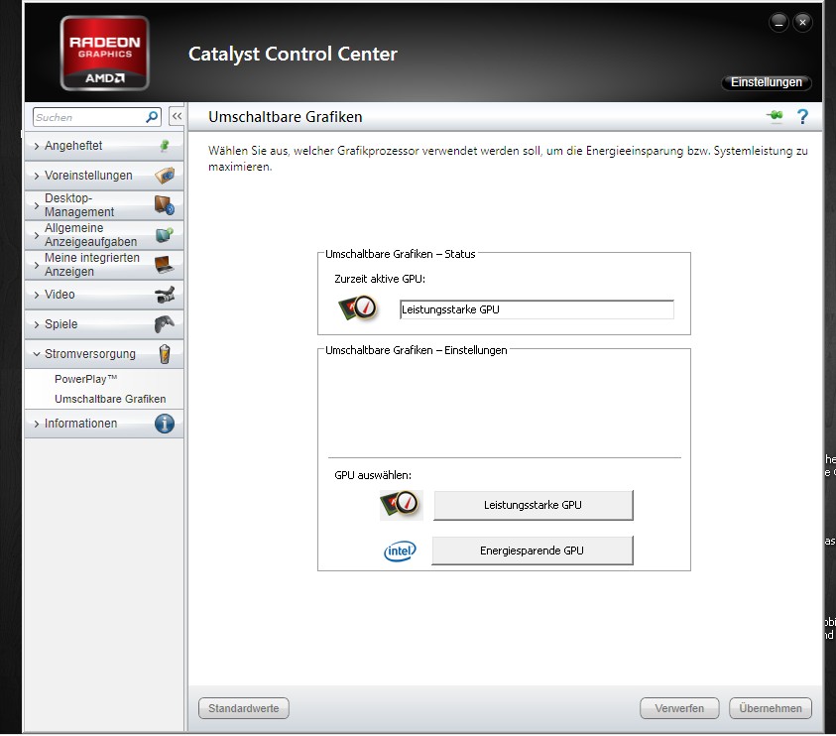Expand Allgemeine Anzeigeaufgaben
This screenshot has width=836, height=736.
click(104, 235)
